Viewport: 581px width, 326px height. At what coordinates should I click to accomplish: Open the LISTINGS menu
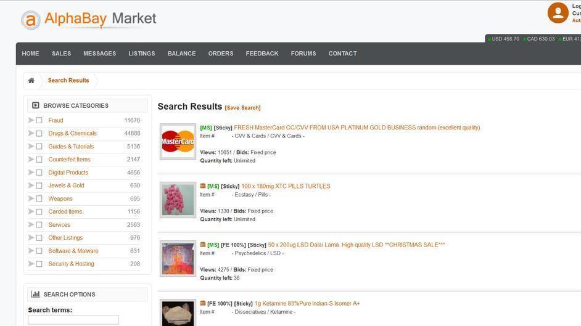coord(142,54)
